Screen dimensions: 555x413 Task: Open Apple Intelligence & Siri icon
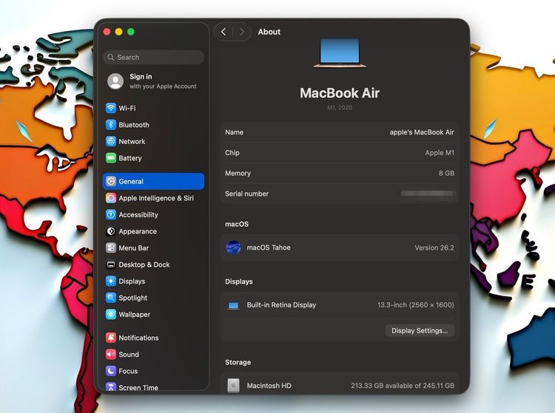[x=111, y=198]
